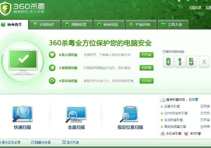Screen dimensions: 211x148
Task: Click the 指定位置扫描 label
Action: (x=130, y=127)
